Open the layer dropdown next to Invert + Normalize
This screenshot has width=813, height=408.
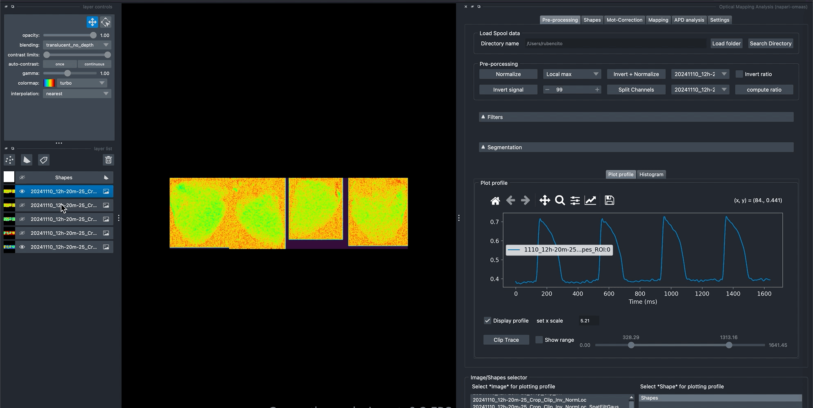click(700, 74)
